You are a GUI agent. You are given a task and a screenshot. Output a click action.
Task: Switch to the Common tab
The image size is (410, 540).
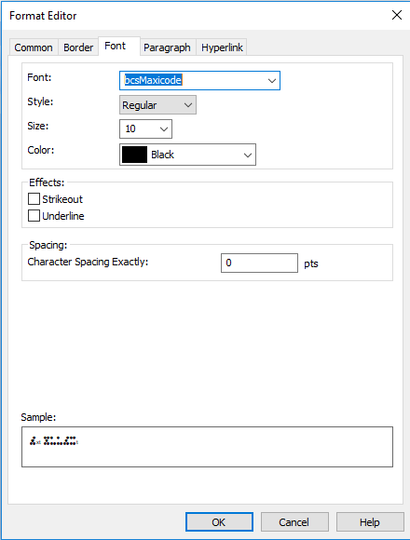[x=34, y=47]
